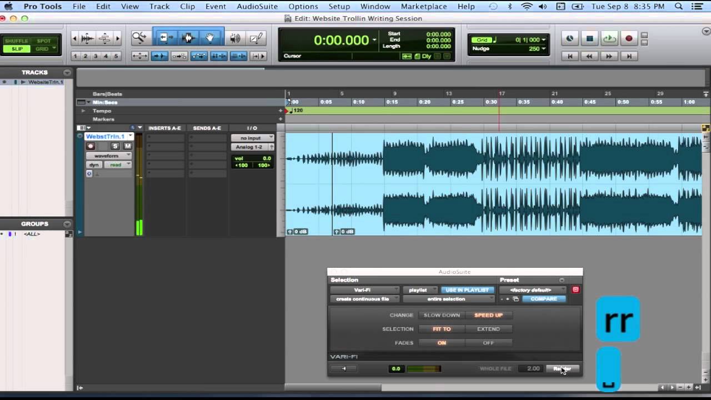Screen dimensions: 711x400
Task: Select the Pencil tool
Action: point(256,38)
